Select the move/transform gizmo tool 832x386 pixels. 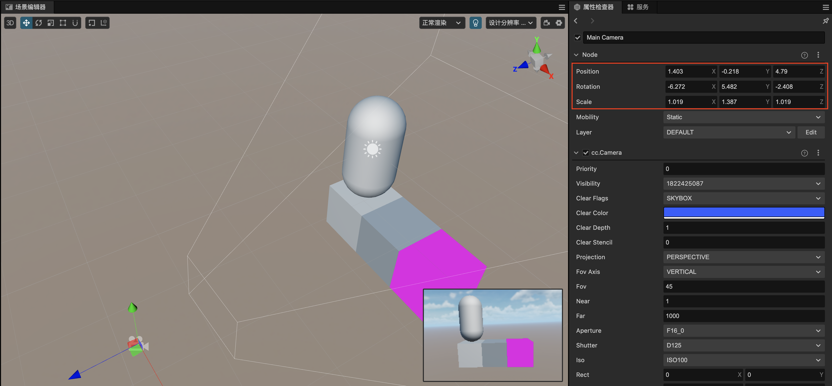click(27, 22)
